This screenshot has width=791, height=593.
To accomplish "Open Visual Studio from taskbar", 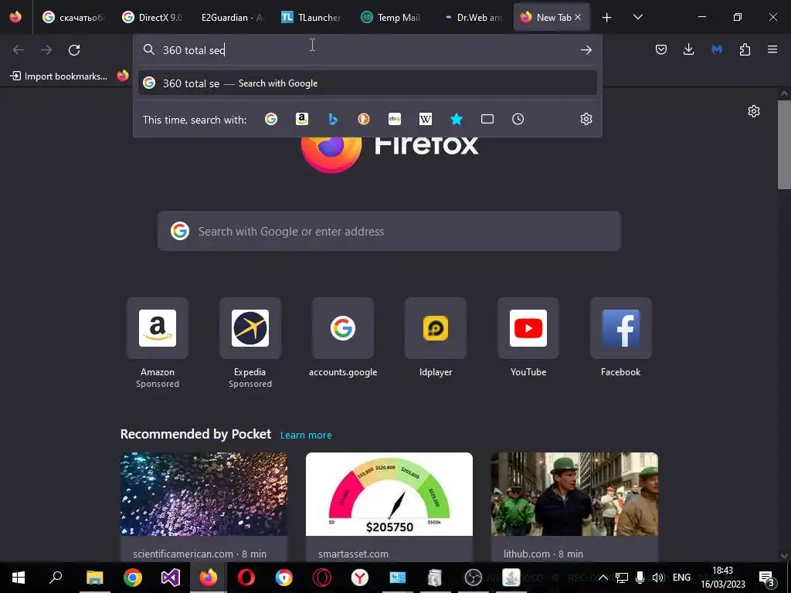I will (171, 578).
